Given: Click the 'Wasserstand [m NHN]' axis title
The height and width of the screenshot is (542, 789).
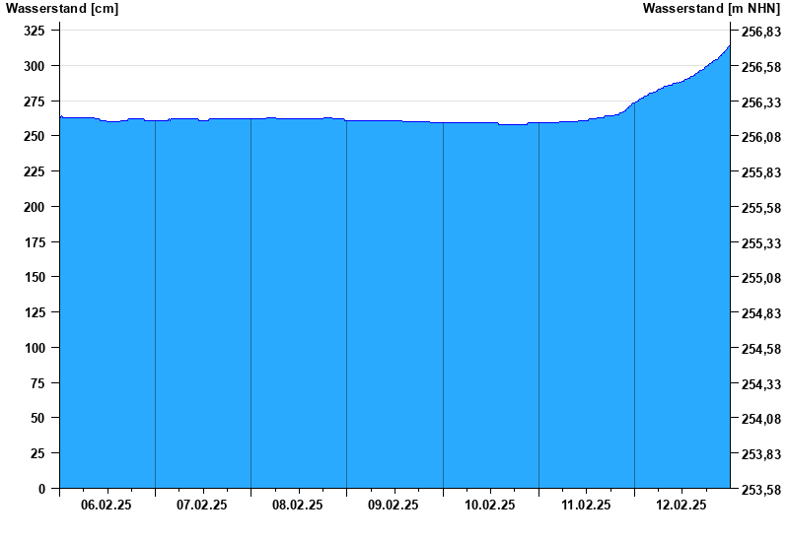Looking at the screenshot, I should point(711,9).
